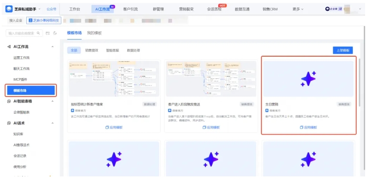Filter templates by 数据处理

(x=134, y=50)
